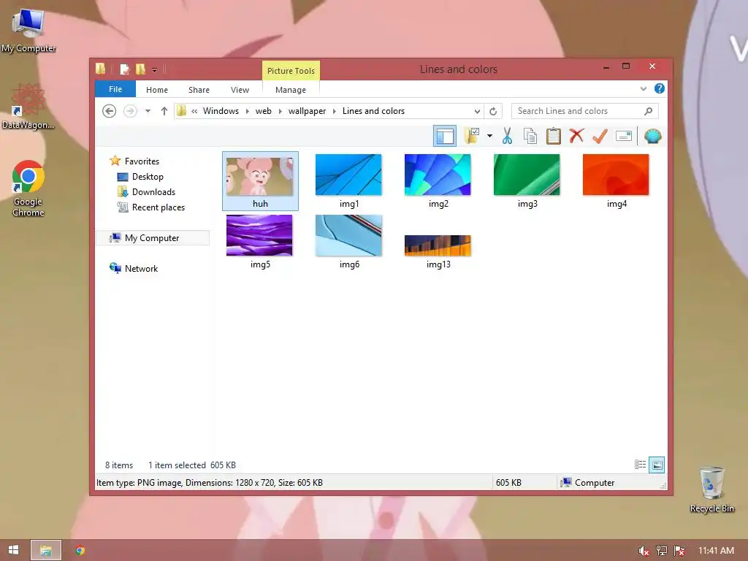Select Recent places in navigation pane
The width and height of the screenshot is (748, 561).
(159, 207)
